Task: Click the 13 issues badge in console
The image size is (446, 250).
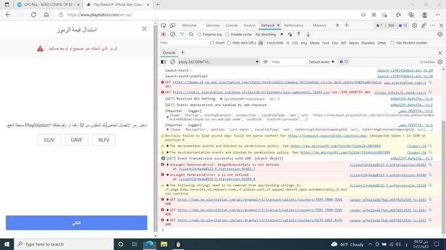Action: tap(343, 62)
